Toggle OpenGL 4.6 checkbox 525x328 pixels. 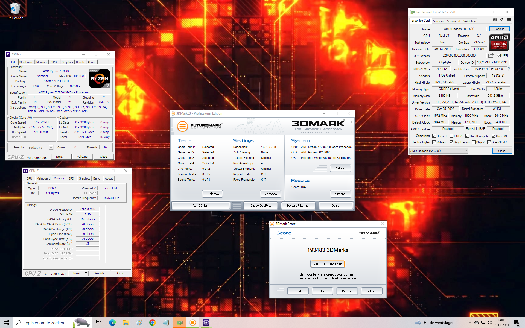tap(489, 142)
